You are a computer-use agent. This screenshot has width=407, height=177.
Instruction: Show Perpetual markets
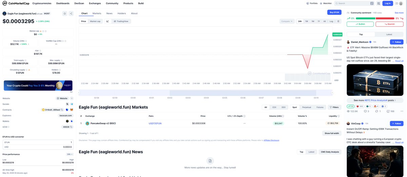307,107
